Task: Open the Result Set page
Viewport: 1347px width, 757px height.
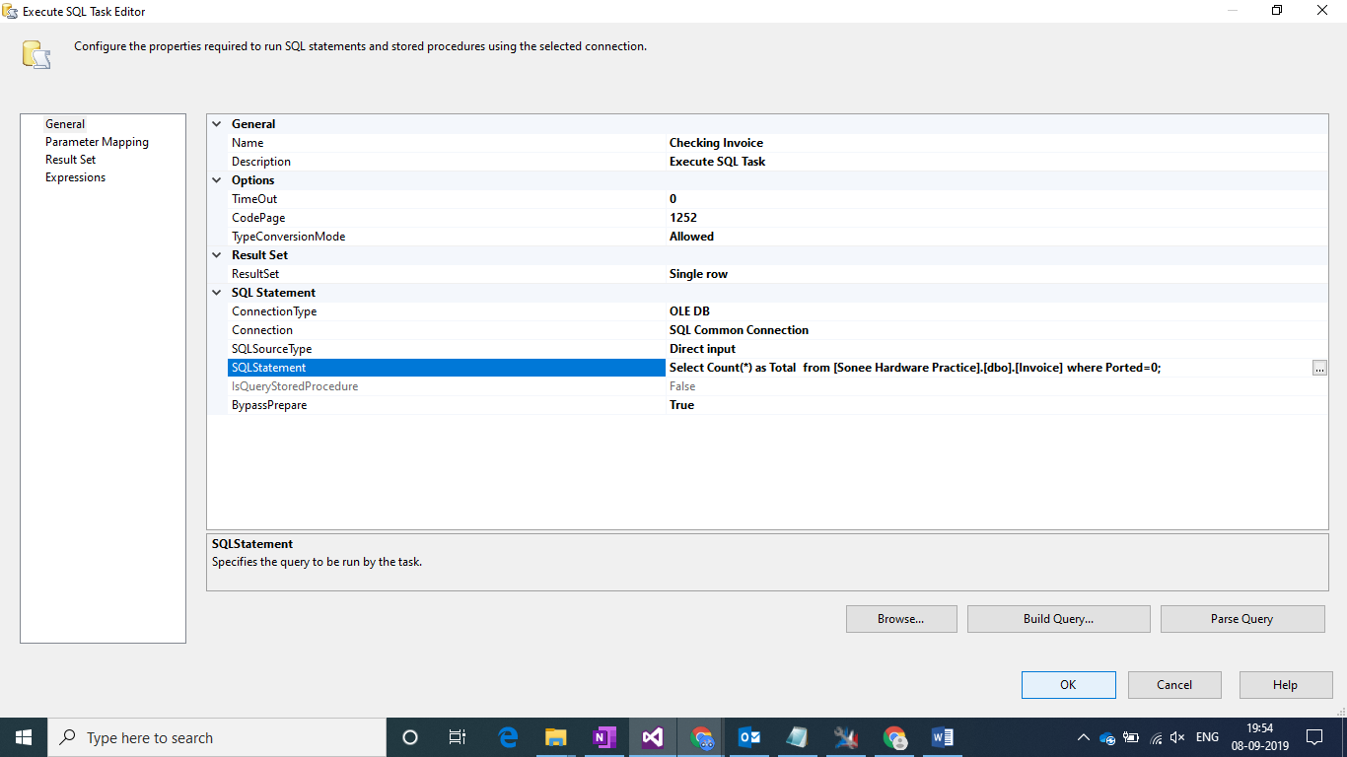Action: tap(70, 160)
